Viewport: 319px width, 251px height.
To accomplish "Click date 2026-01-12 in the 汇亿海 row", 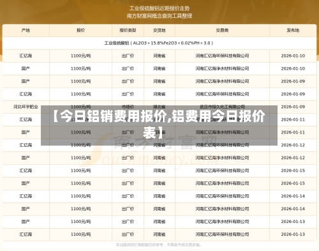I will click(x=293, y=145).
